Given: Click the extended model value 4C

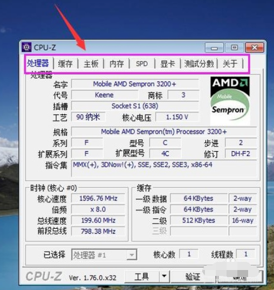Looking at the screenshot, I should point(165,154).
